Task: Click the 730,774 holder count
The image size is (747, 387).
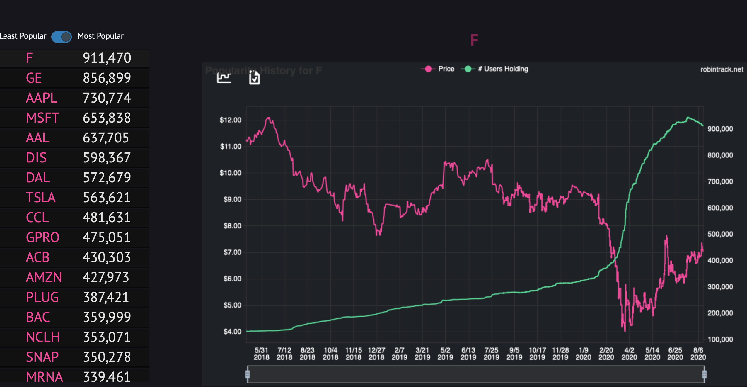Action: coord(107,98)
